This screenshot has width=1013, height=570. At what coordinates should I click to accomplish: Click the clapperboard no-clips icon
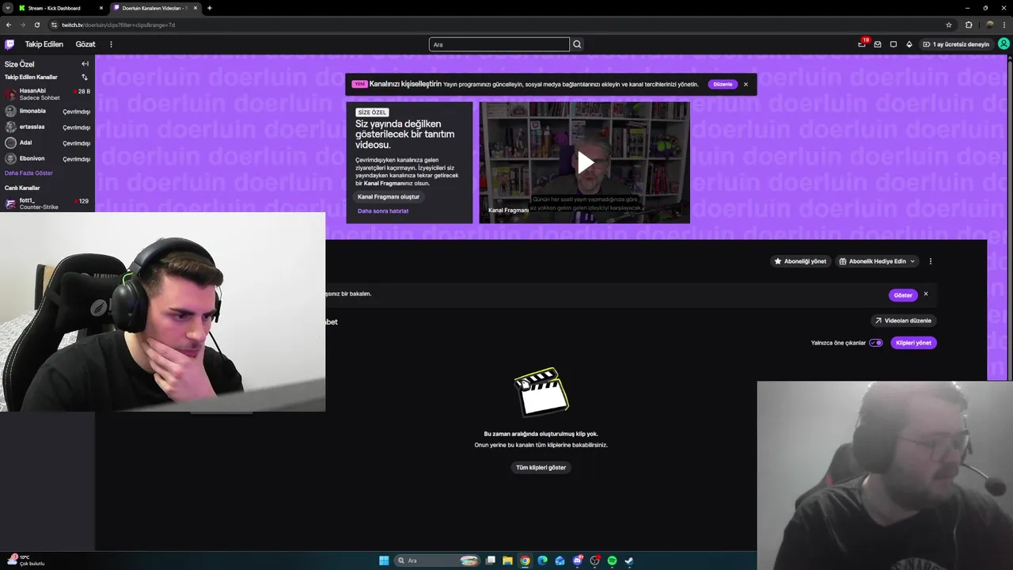click(x=541, y=391)
